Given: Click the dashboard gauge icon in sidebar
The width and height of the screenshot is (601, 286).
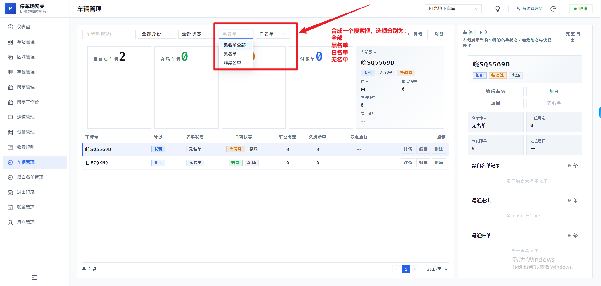Looking at the screenshot, I should 10,27.
